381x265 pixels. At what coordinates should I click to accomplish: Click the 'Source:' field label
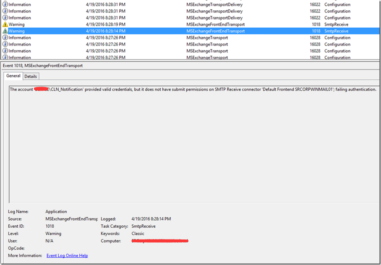[15, 219]
